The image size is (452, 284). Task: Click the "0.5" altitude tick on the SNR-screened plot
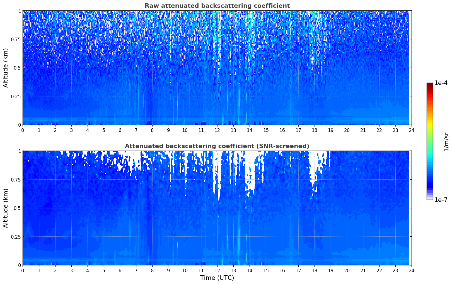coord(17,208)
